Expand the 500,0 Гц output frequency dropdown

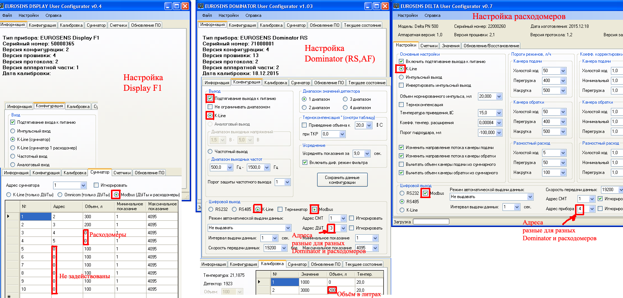tap(230, 167)
